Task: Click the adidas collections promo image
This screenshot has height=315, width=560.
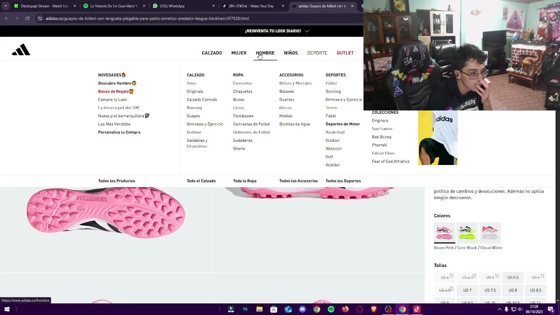Action: pyautogui.click(x=437, y=138)
